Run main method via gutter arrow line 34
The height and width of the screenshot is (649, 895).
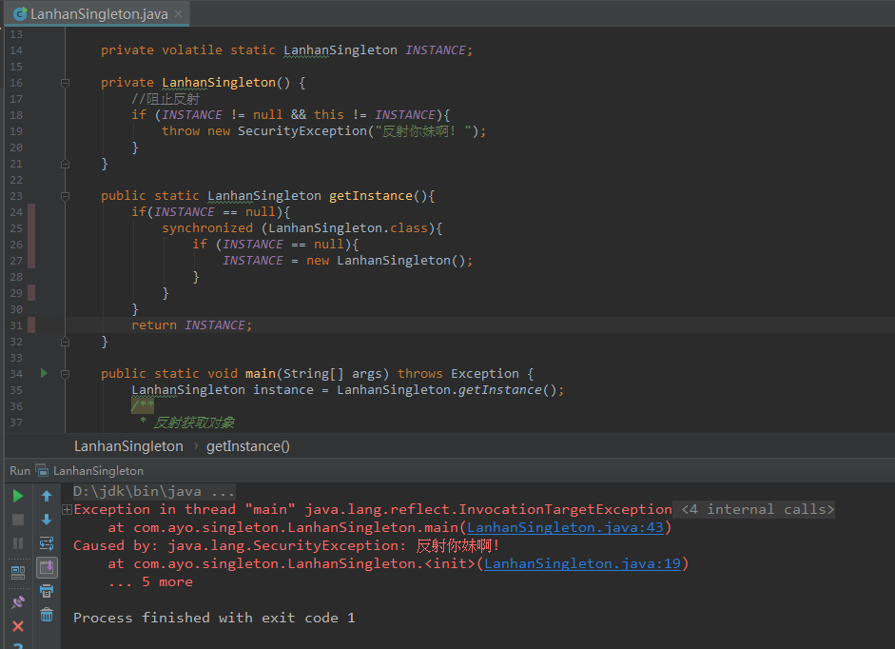pyautogui.click(x=44, y=373)
